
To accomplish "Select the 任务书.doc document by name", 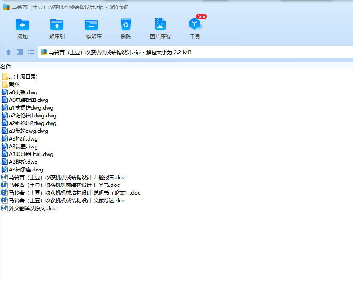I will click(x=64, y=185).
